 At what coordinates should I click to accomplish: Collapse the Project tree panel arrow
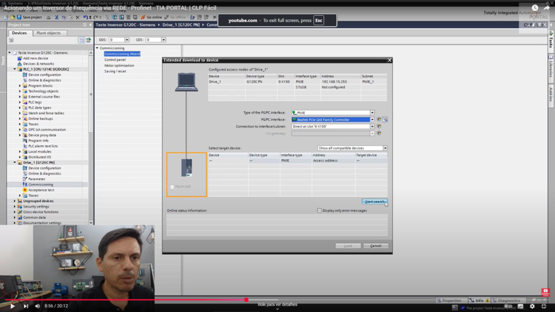point(91,25)
